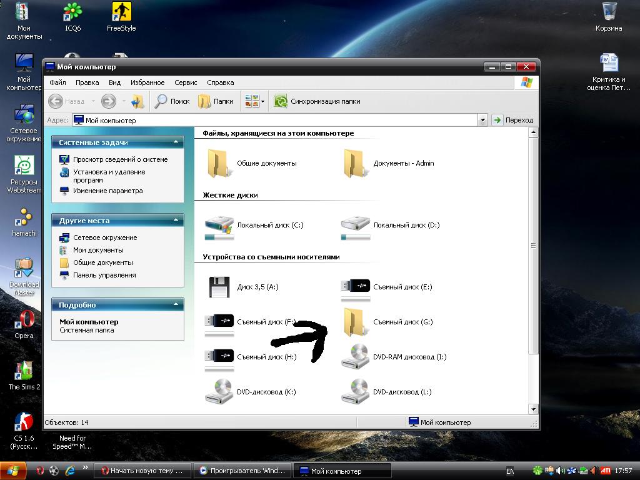Select the Диск 3,5 (A:) floppy icon
This screenshot has height=480, width=640.
pyautogui.click(x=219, y=287)
